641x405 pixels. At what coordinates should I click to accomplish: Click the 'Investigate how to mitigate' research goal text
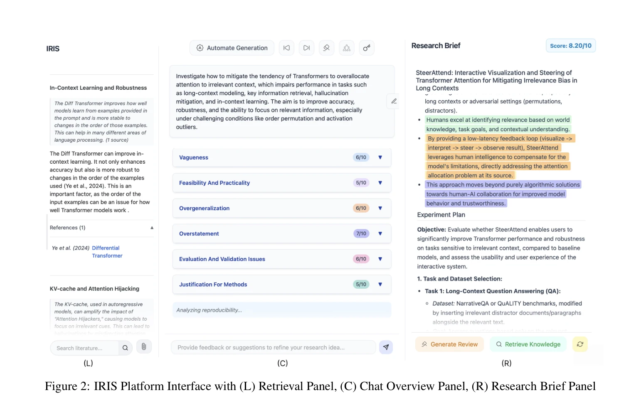pyautogui.click(x=273, y=101)
